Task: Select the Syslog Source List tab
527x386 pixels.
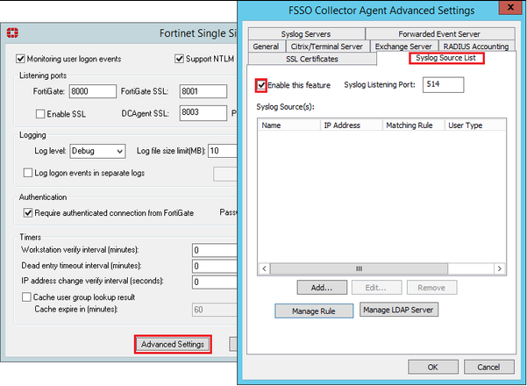Action: [446, 58]
